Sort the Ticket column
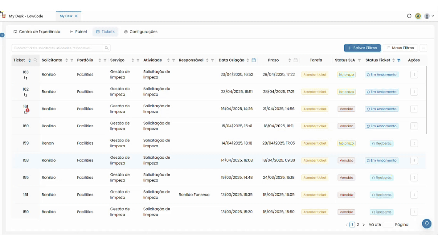The width and height of the screenshot is (438, 246). pyautogui.click(x=29, y=60)
